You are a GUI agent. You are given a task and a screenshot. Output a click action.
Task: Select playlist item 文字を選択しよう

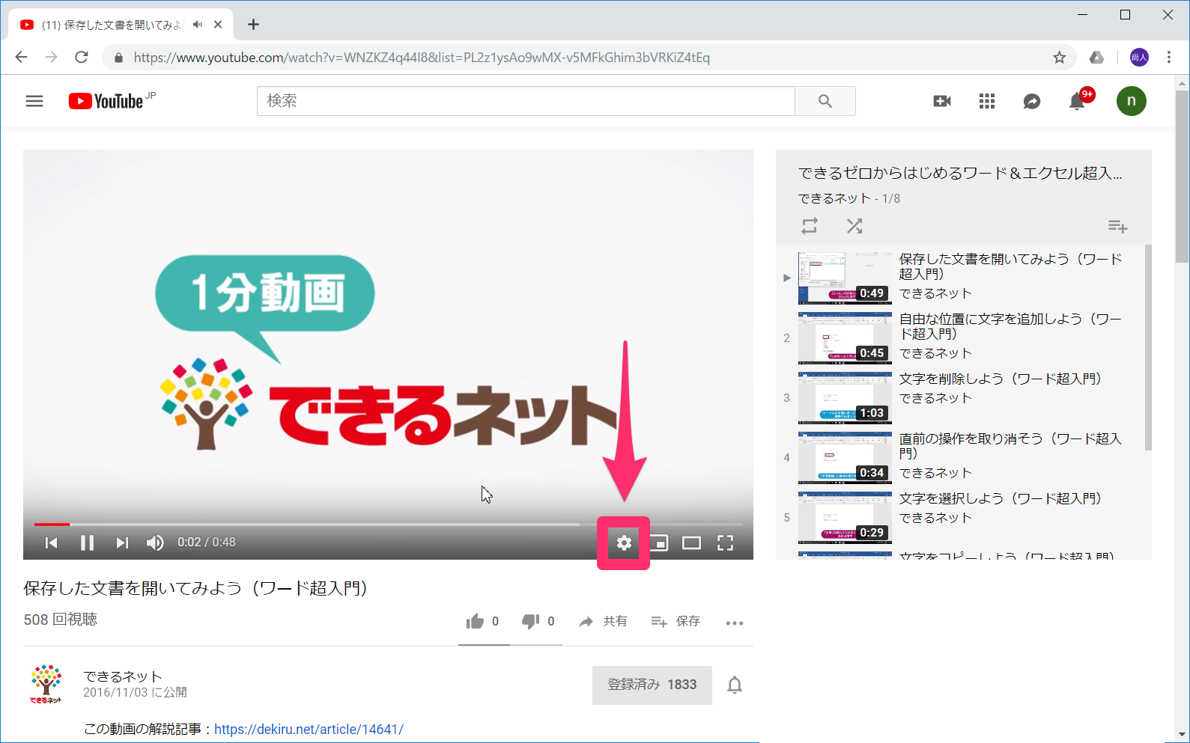point(960,516)
